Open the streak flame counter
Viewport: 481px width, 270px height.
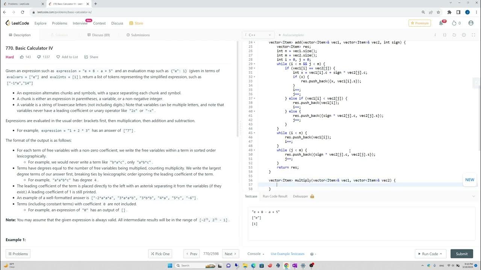click(x=456, y=23)
